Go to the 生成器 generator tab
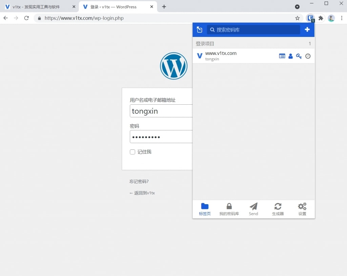The height and width of the screenshot is (276, 347). point(278,209)
